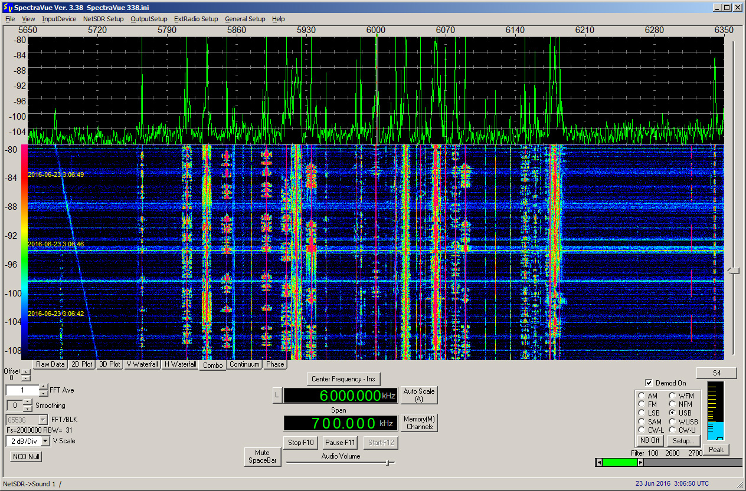Click the S4 signal level button
Image resolution: width=746 pixels, height=491 pixels.
click(716, 373)
